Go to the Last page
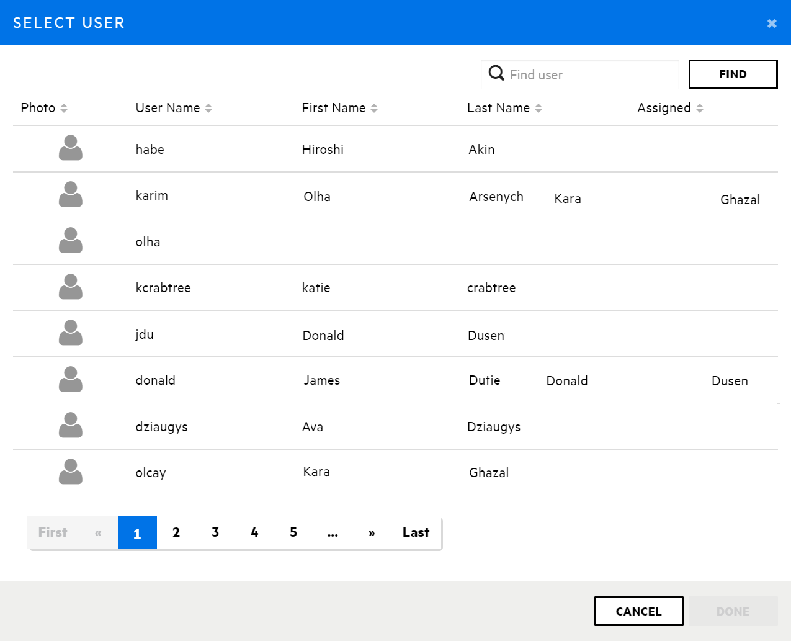Image resolution: width=791 pixels, height=641 pixels. tap(416, 532)
